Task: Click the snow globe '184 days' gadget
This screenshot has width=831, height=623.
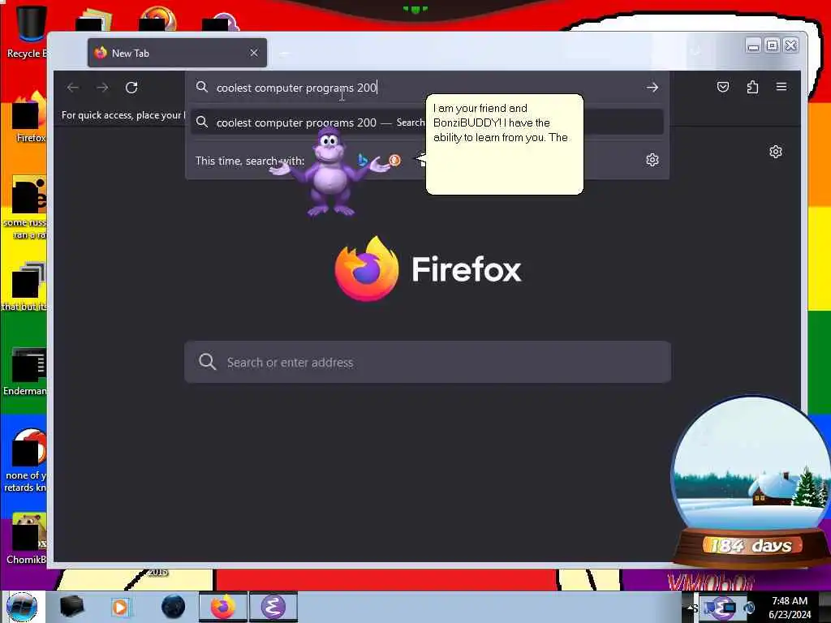Action: (x=751, y=482)
